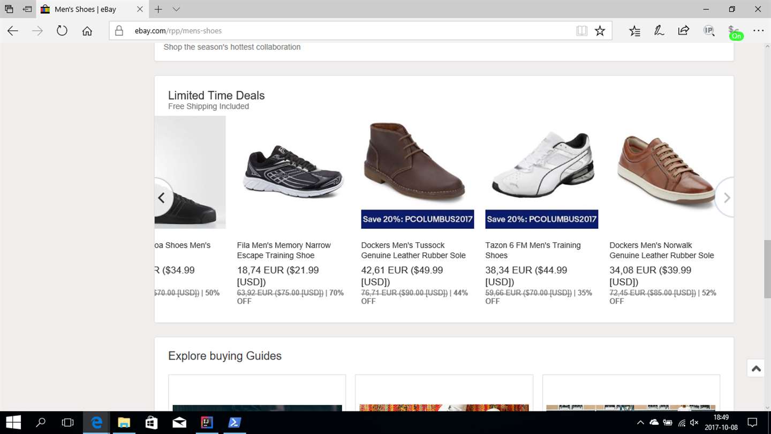Show previous deals with left carousel arrow
The image size is (771, 434).
pyautogui.click(x=161, y=198)
